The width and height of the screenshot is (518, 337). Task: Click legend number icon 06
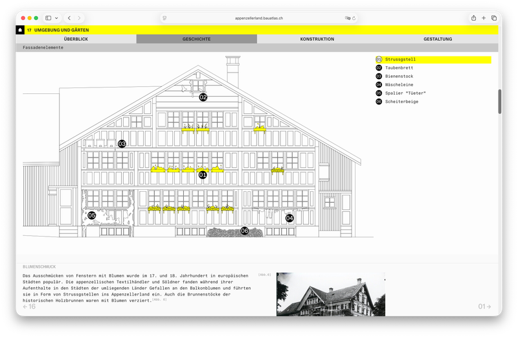[379, 102]
